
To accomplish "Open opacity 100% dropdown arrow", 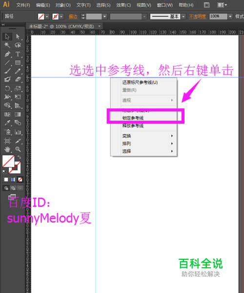I will click(x=230, y=17).
